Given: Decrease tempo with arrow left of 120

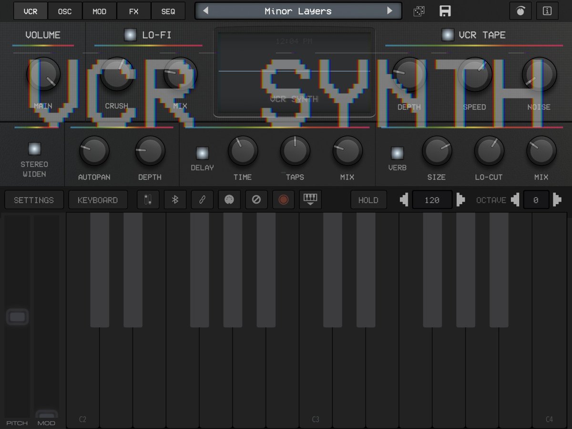Looking at the screenshot, I should [404, 200].
